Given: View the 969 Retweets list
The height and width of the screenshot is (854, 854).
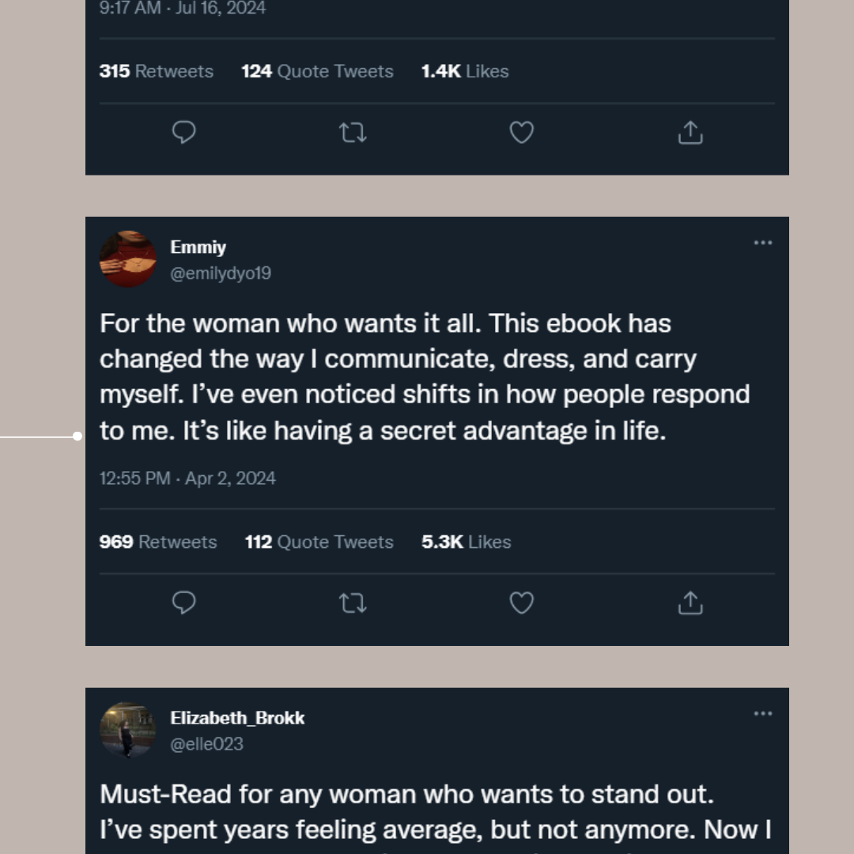Looking at the screenshot, I should (157, 542).
